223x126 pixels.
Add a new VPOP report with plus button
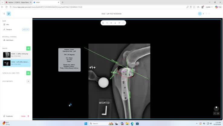tap(28, 81)
